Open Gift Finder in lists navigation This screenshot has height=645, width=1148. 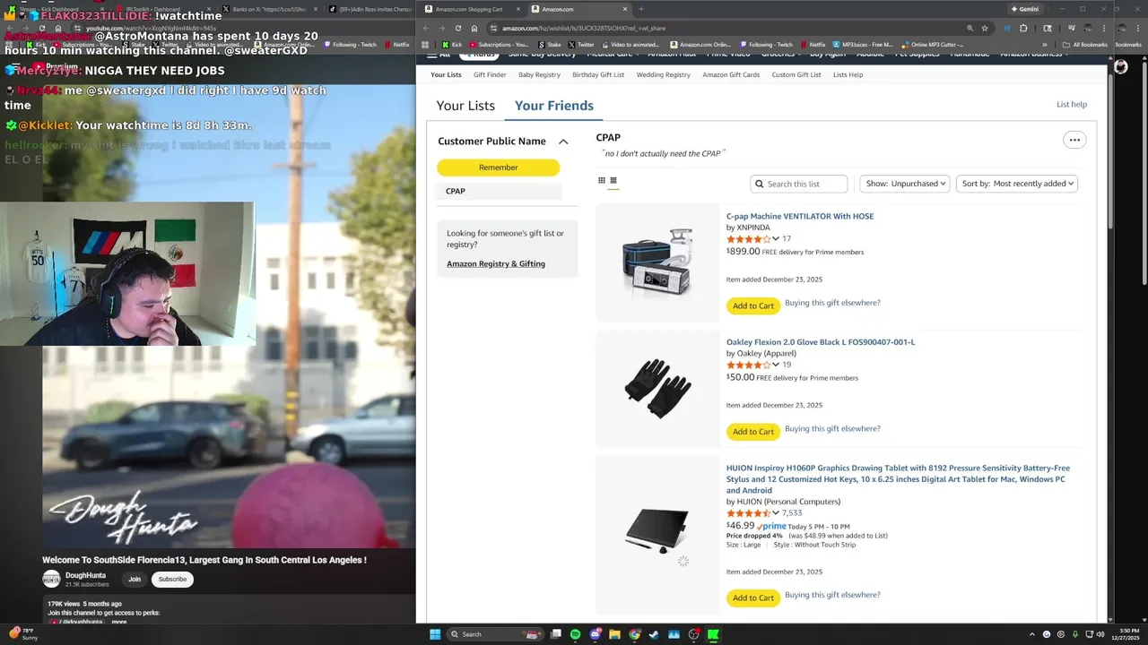pyautogui.click(x=490, y=74)
